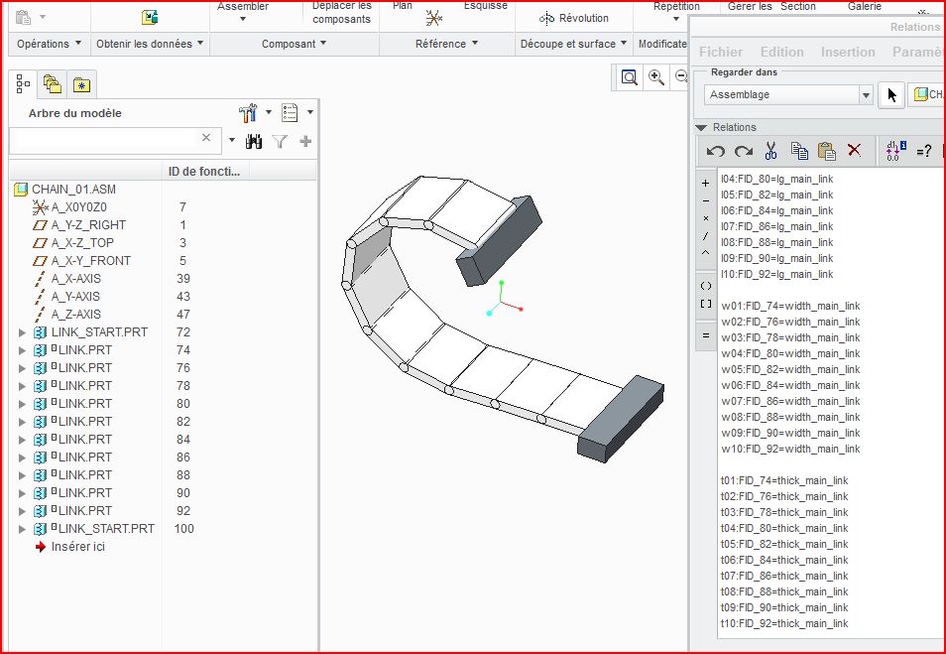
Task: Expand LINK_START.PRT with ID 72
Action: (23, 332)
